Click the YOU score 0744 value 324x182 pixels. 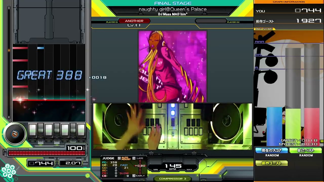[x=308, y=11]
